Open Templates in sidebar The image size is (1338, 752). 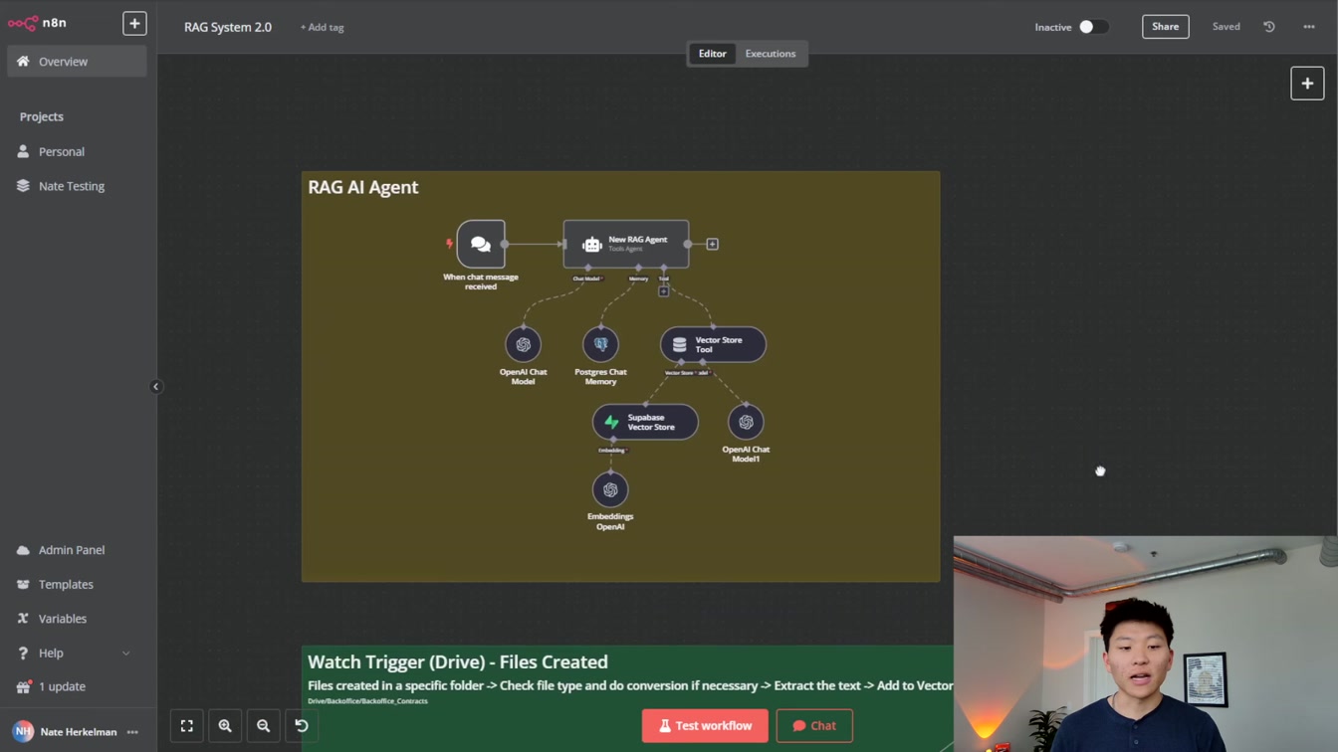point(77,584)
